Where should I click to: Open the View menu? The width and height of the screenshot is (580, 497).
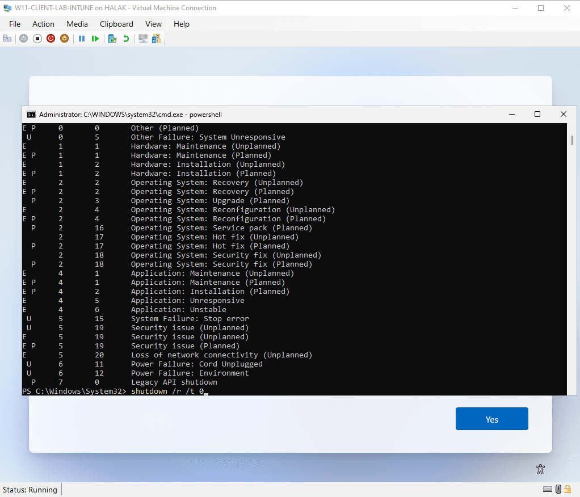[153, 24]
